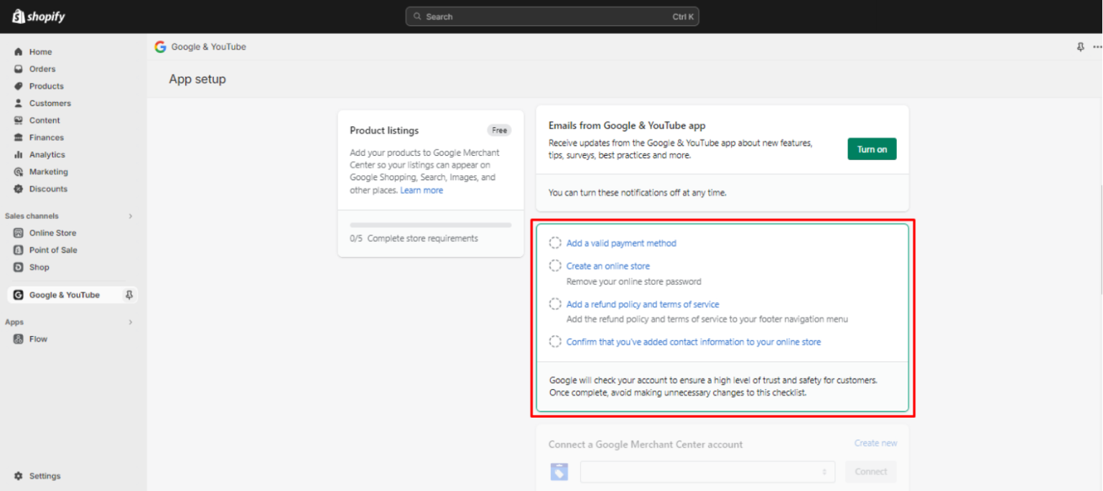Click "0/5 Complete store requirements" text
This screenshot has width=1103, height=491.
tap(414, 238)
